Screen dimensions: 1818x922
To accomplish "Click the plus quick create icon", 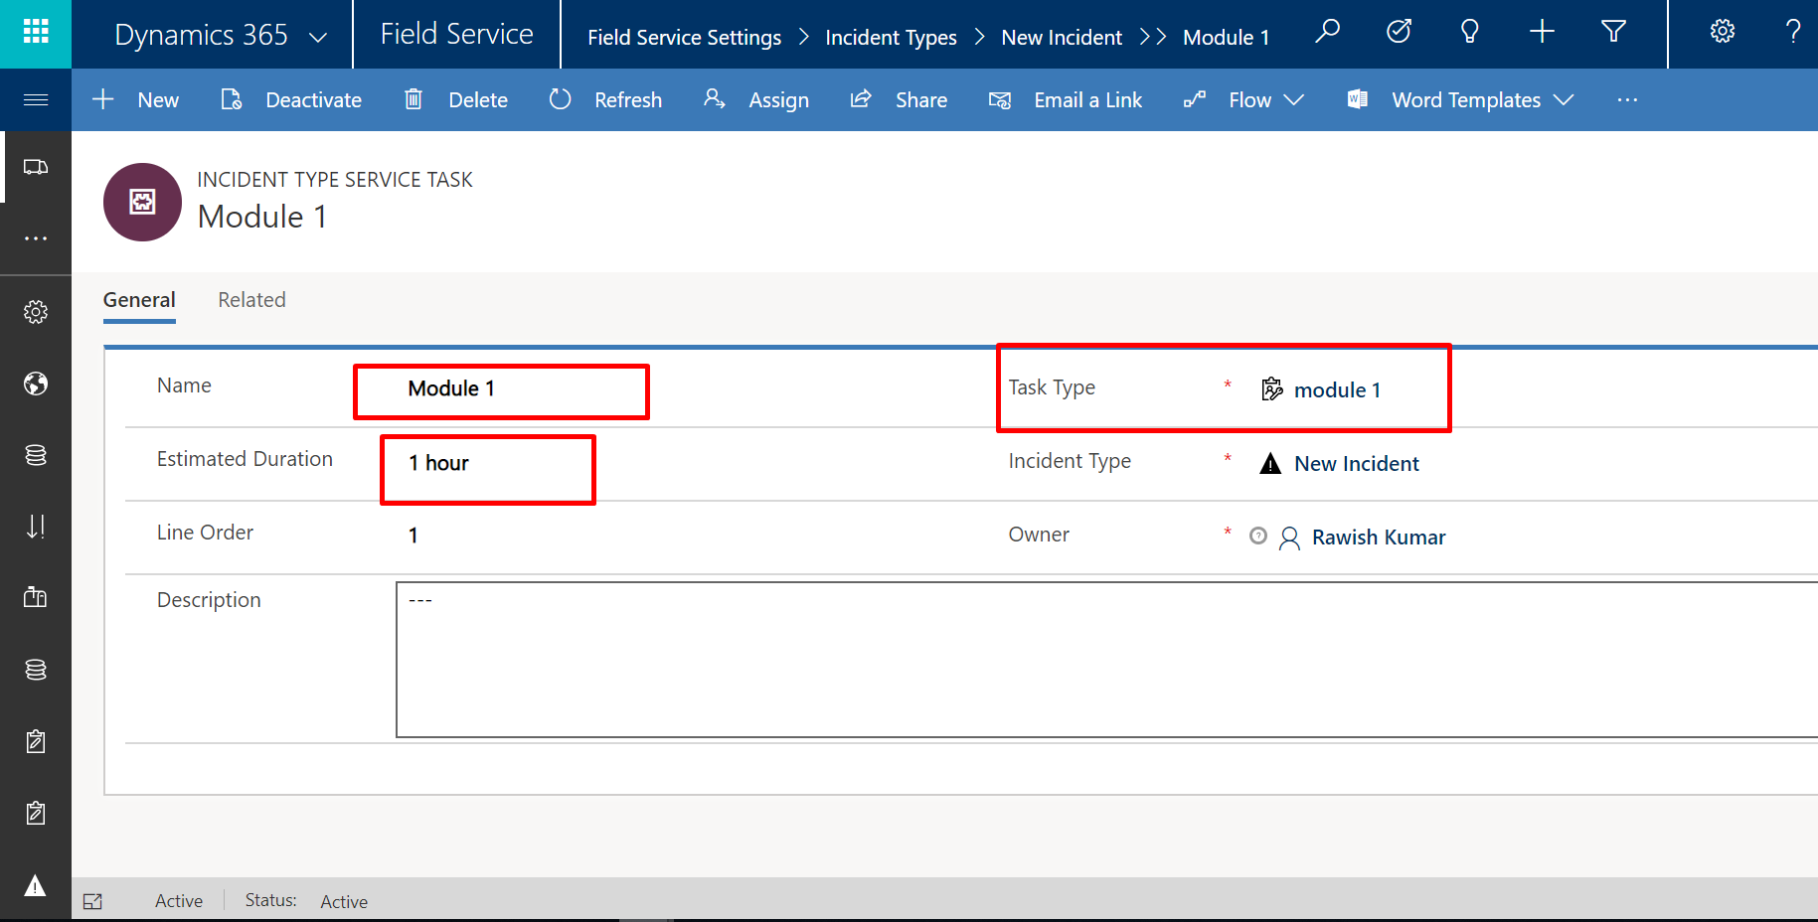I will [x=1542, y=33].
